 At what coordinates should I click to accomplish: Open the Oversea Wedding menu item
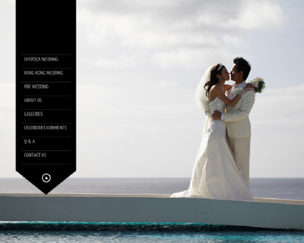(41, 59)
